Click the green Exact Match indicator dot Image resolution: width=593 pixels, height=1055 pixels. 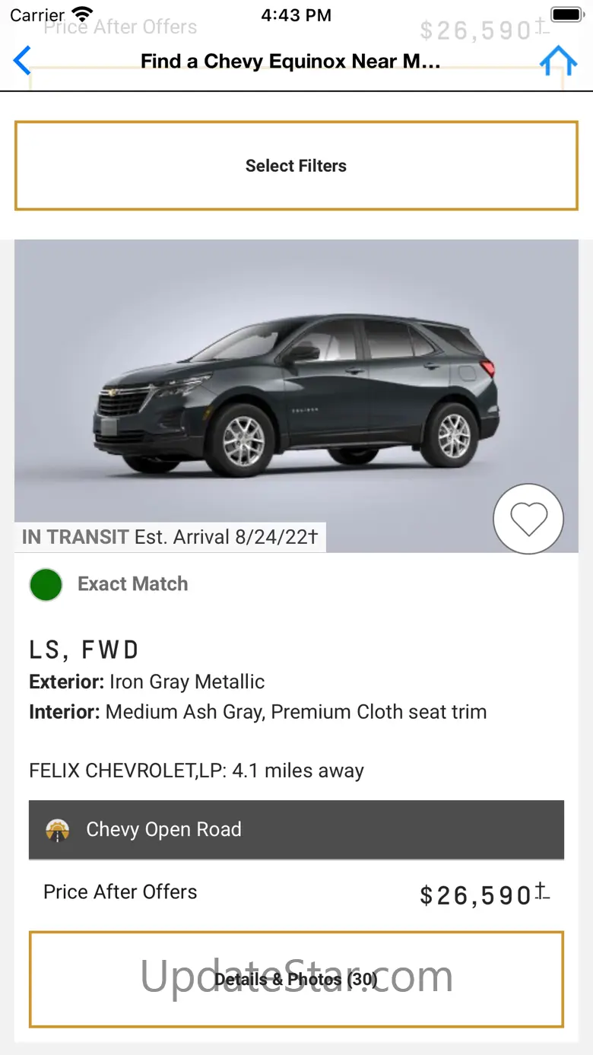coord(46,585)
